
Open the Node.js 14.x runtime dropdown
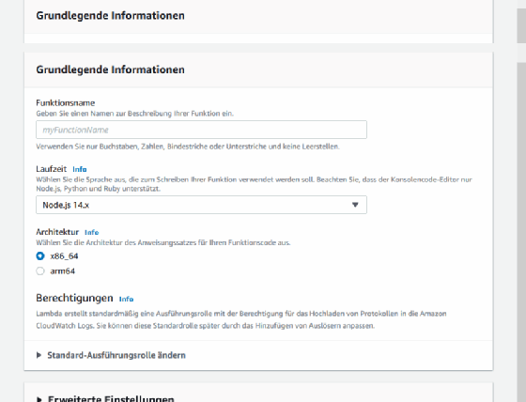pyautogui.click(x=201, y=205)
